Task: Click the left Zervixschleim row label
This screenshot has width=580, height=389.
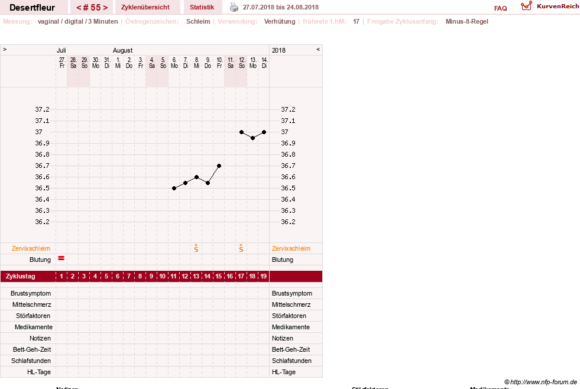Action: (x=31, y=248)
